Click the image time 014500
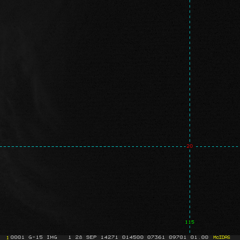The width and height of the screenshot is (240, 240). click(133, 237)
